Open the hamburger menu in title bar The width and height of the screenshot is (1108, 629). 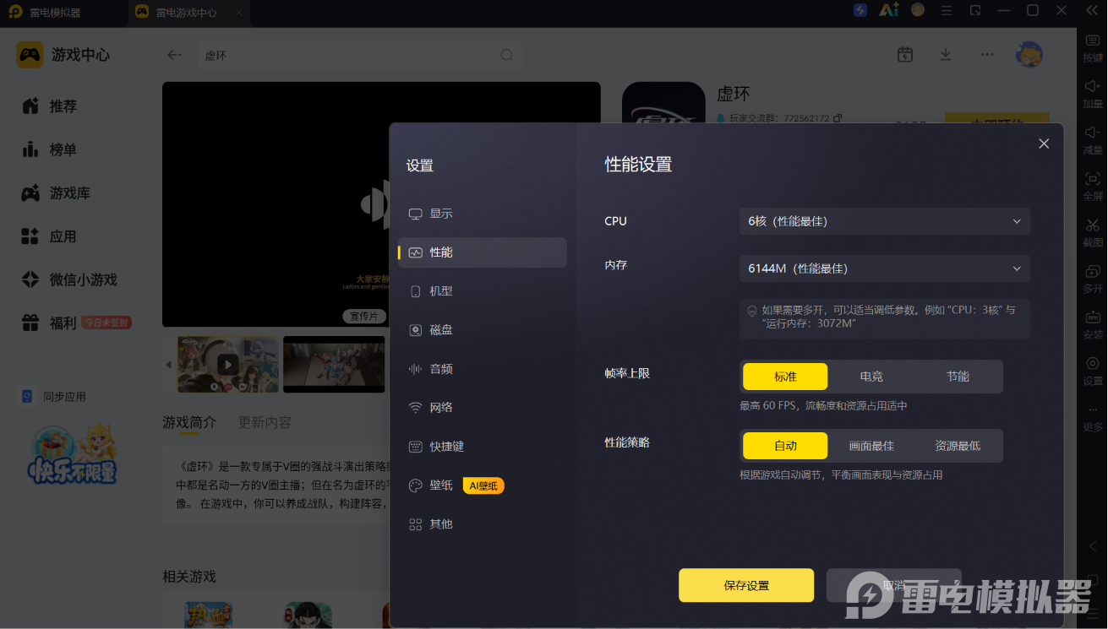[x=947, y=10]
